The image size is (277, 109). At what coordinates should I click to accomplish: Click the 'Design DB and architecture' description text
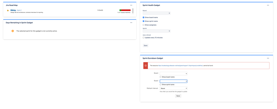(27, 12)
